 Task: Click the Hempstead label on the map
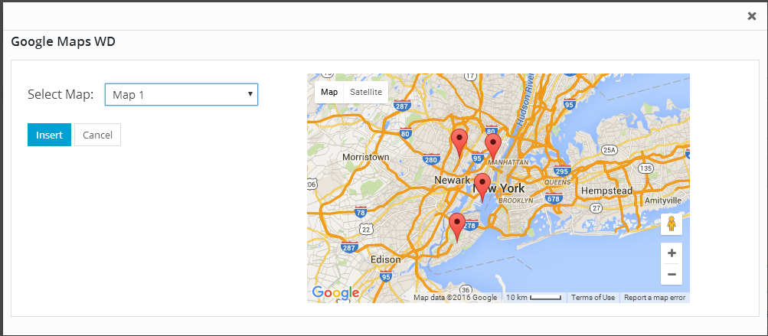click(606, 191)
